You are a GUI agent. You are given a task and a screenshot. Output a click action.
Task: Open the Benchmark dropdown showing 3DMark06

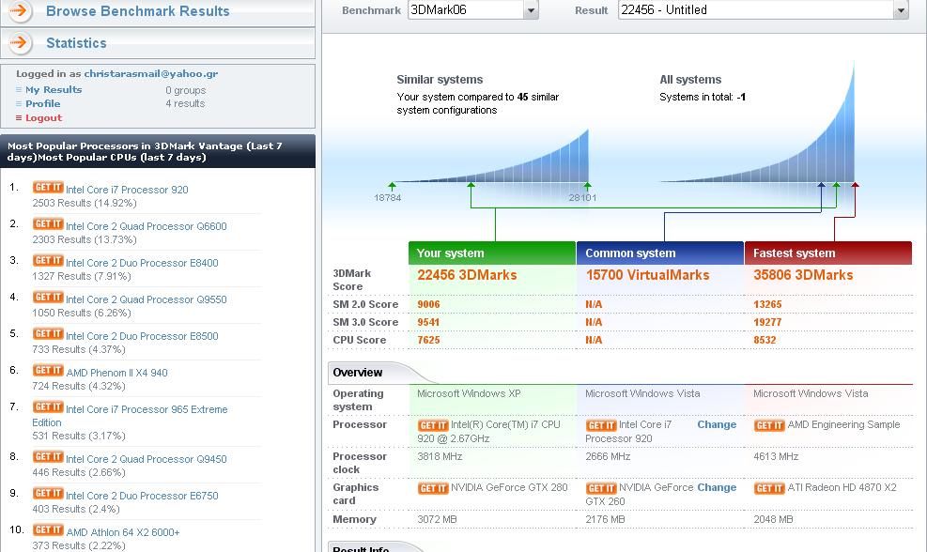click(473, 10)
